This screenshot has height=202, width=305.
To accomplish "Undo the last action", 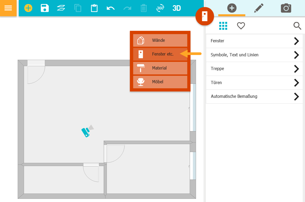I will (111, 8).
